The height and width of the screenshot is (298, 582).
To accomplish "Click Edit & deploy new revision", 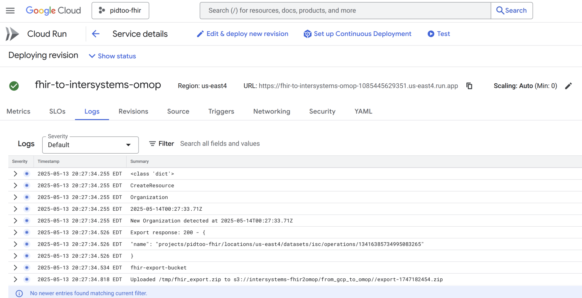I will [242, 34].
